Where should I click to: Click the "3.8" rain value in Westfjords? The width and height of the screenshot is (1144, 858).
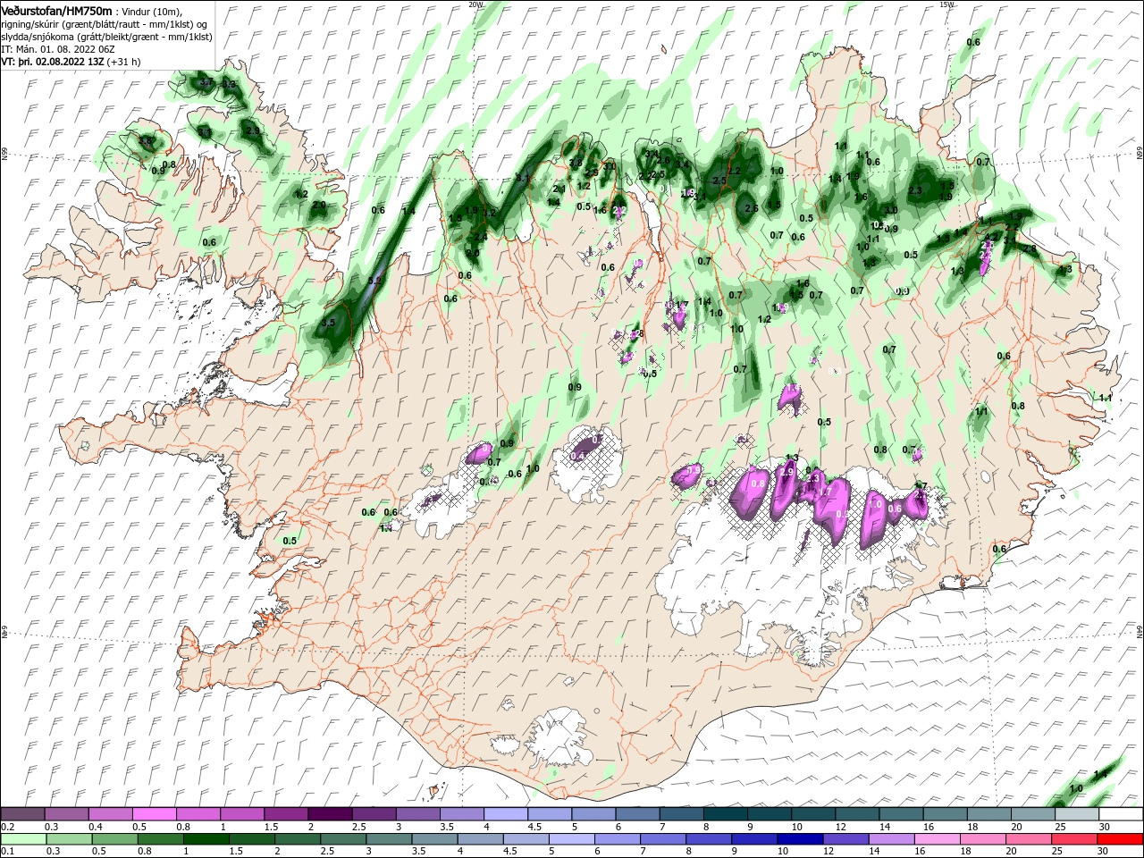pyautogui.click(x=145, y=141)
